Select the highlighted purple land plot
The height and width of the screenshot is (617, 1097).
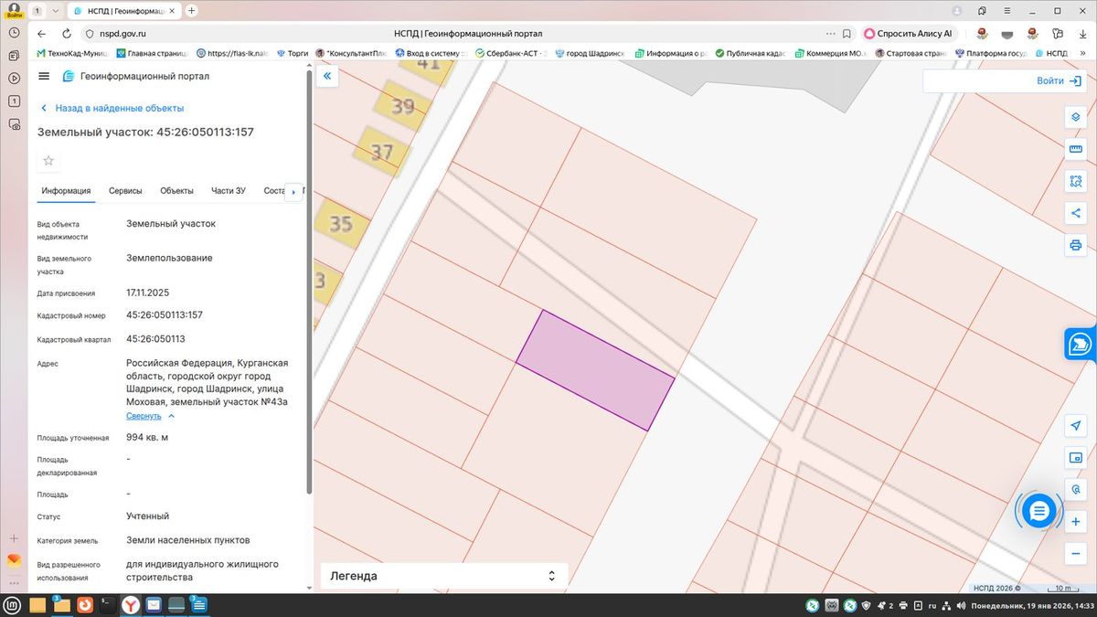(x=596, y=370)
